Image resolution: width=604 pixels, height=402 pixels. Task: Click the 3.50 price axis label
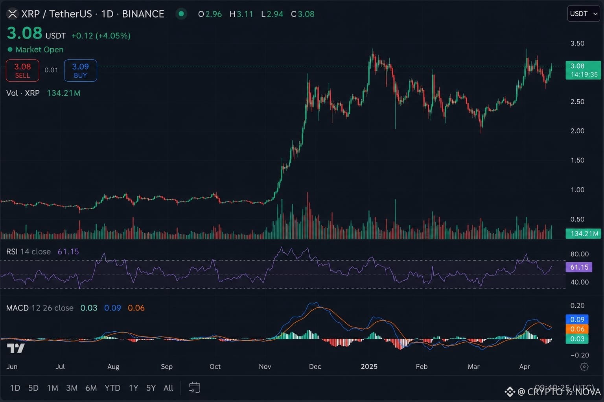coord(577,43)
